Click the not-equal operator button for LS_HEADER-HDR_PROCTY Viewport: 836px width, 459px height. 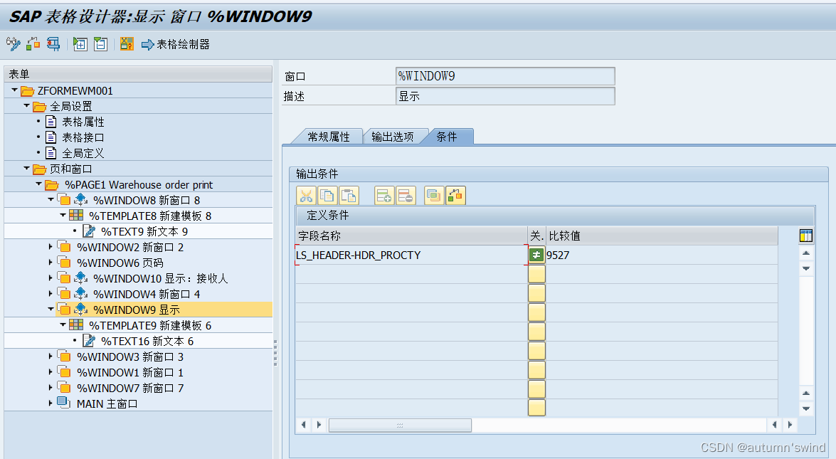tap(536, 255)
